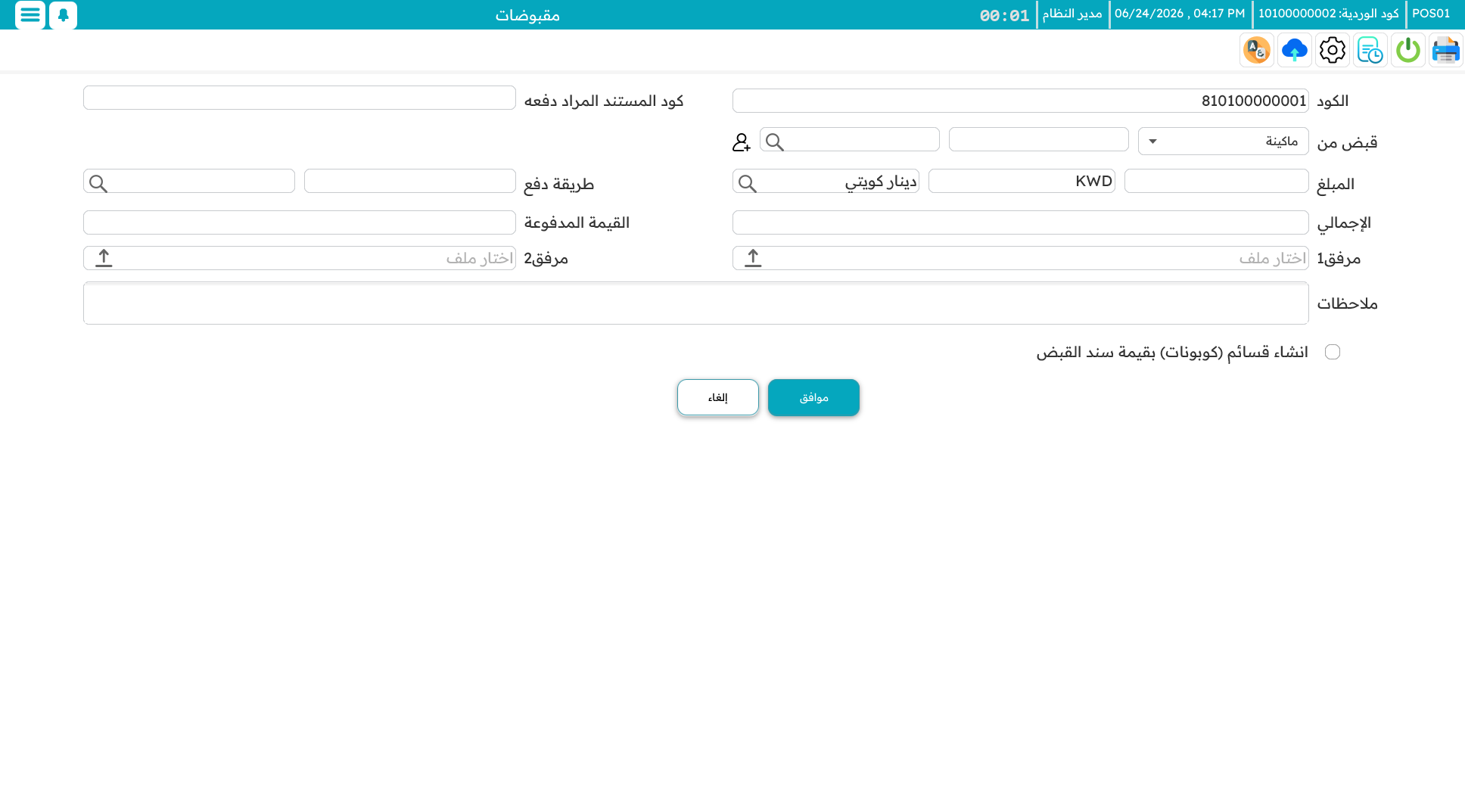1465x793 pixels.
Task: Click the مرفق2 اختار ملف field
Action: (300, 258)
